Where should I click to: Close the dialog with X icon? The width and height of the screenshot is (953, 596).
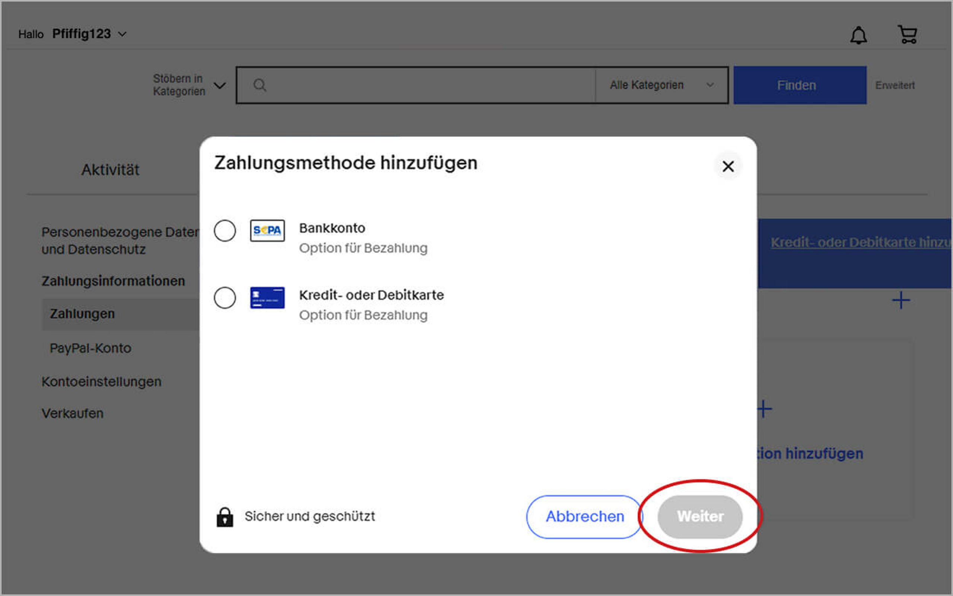[x=728, y=167]
